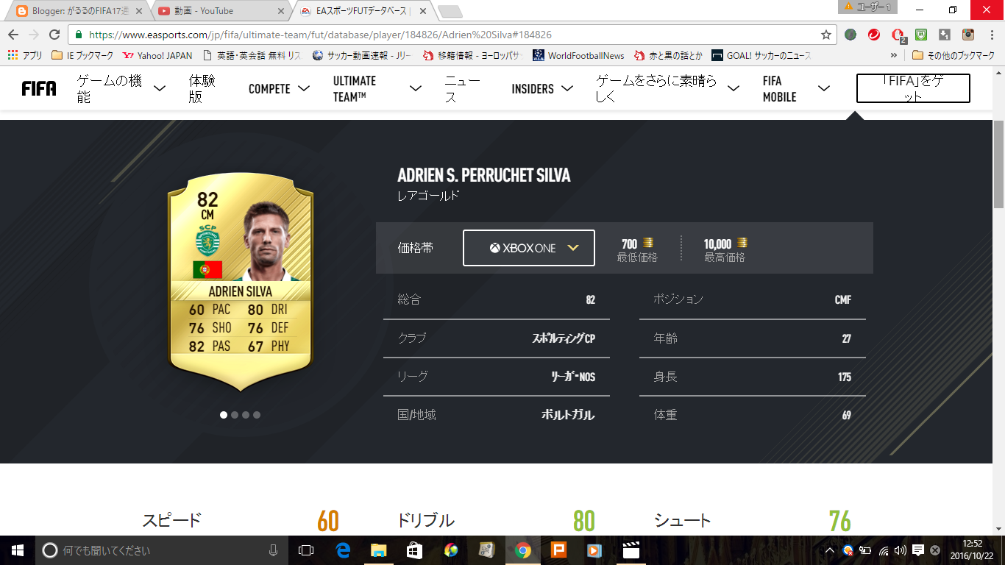Viewport: 1005px width, 565px height.
Task: Open the XBOX ONE platform dropdown
Action: point(529,248)
